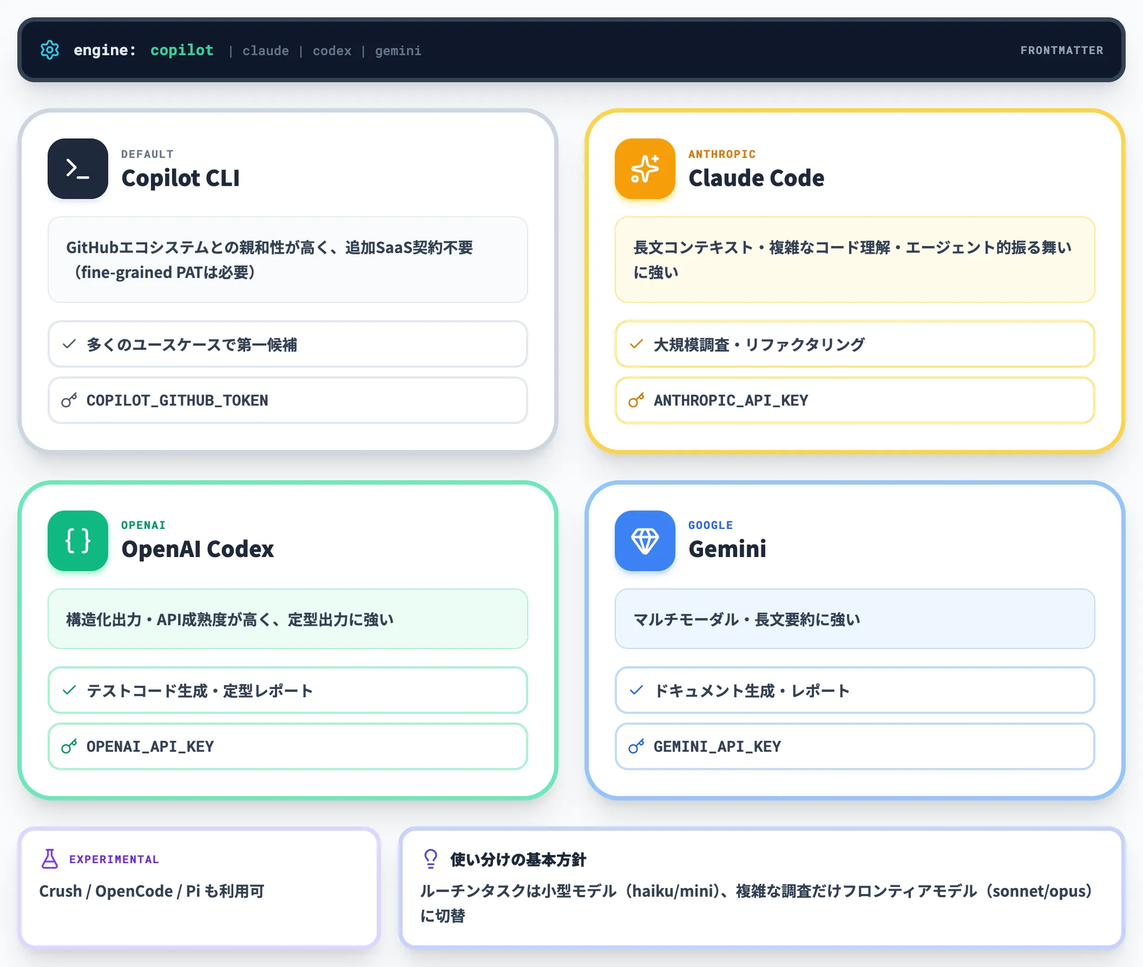Click the green OpenAI Codex braces icon
Image resolution: width=1143 pixels, height=967 pixels.
click(x=78, y=540)
